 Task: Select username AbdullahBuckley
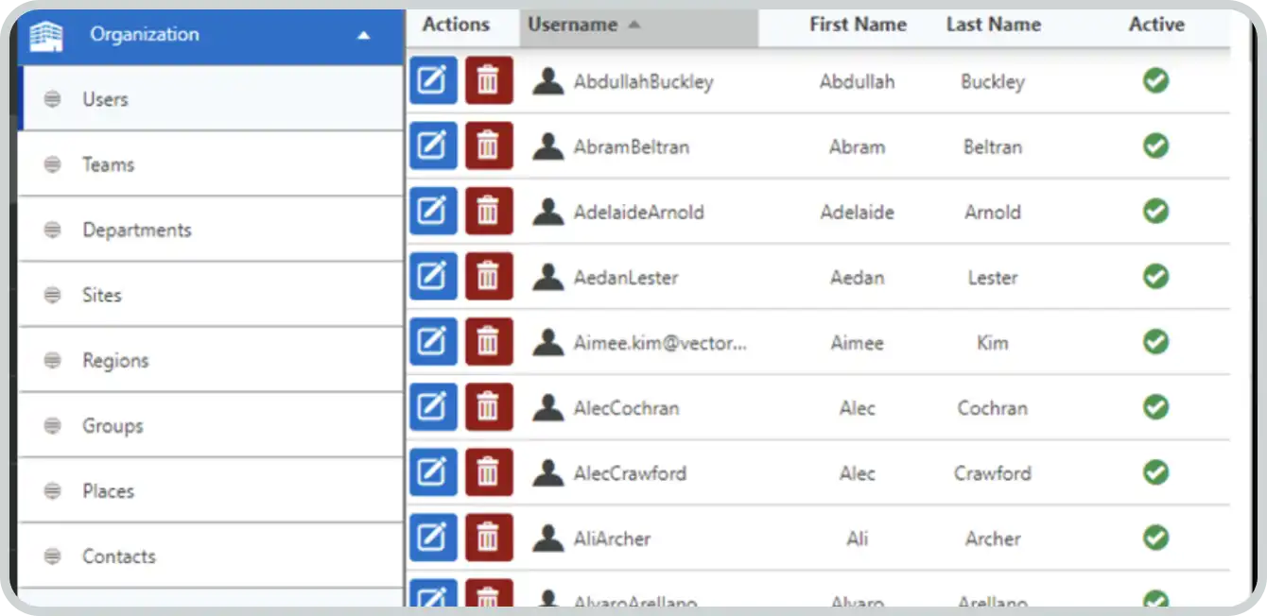[644, 82]
